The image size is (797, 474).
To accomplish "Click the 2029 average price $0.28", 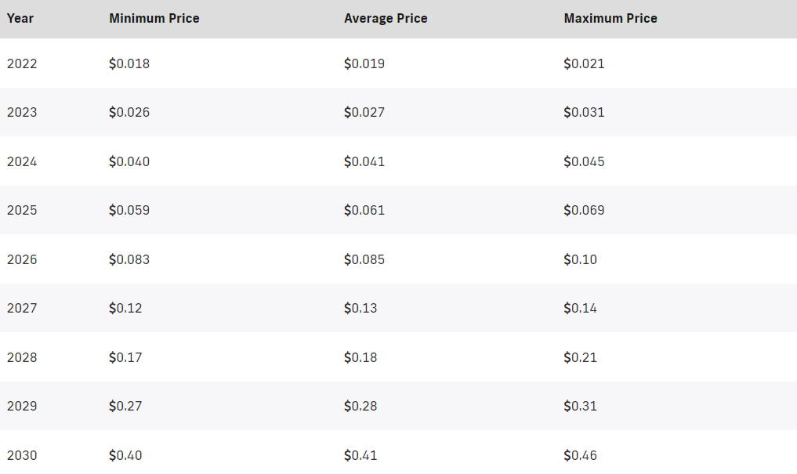I will [360, 407].
